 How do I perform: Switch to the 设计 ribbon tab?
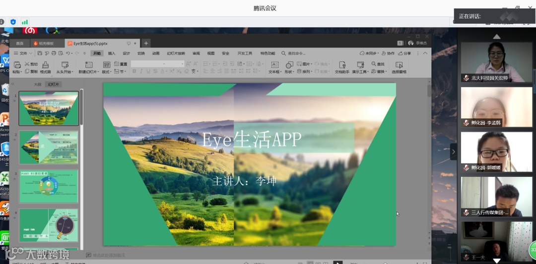(127, 53)
